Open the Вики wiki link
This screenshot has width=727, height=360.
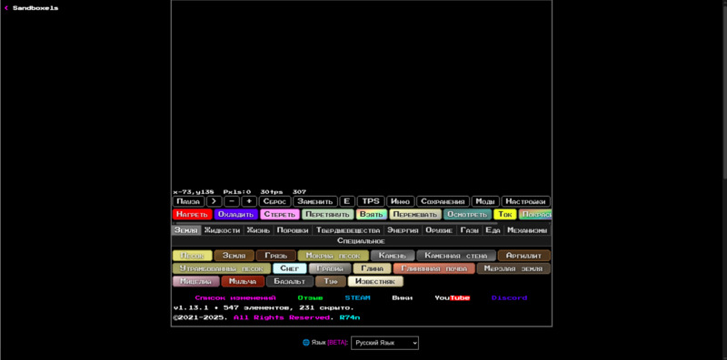(402, 298)
